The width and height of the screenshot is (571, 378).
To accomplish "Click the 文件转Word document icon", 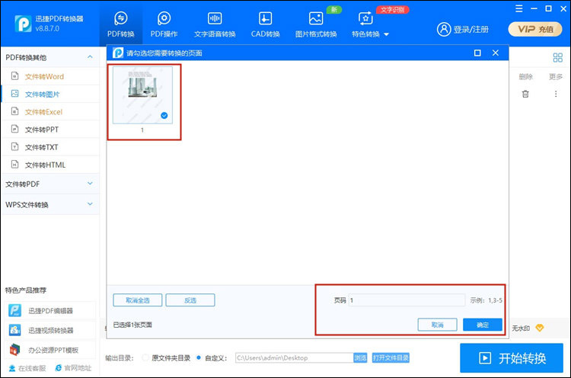I will click(x=14, y=75).
